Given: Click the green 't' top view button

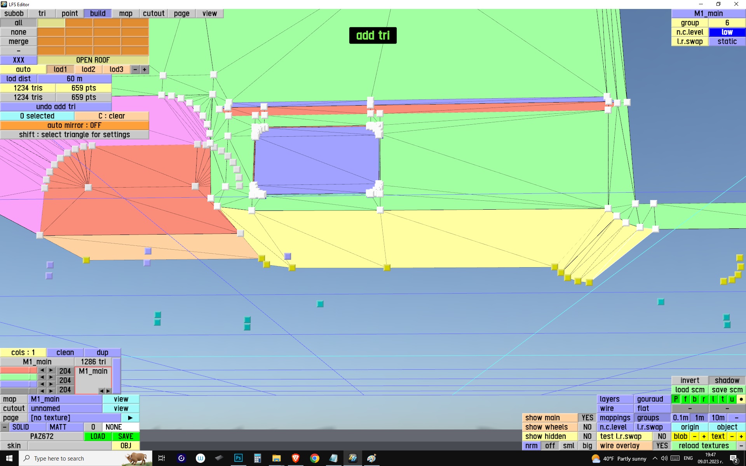Looking at the screenshot, I should (x=723, y=399).
